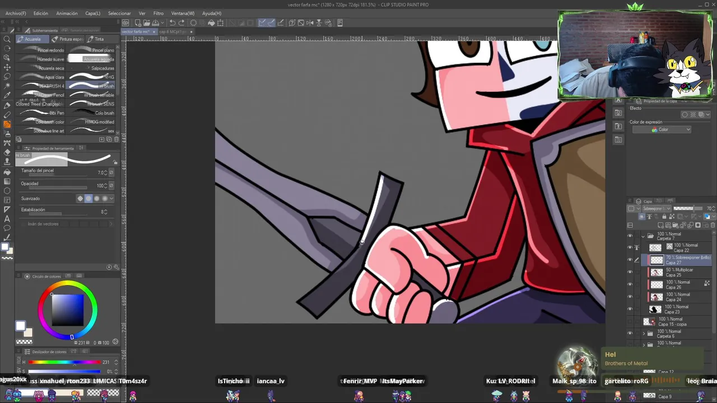Viewport: 717px width, 403px height.
Task: Click the New document icon
Action: tap(137, 23)
